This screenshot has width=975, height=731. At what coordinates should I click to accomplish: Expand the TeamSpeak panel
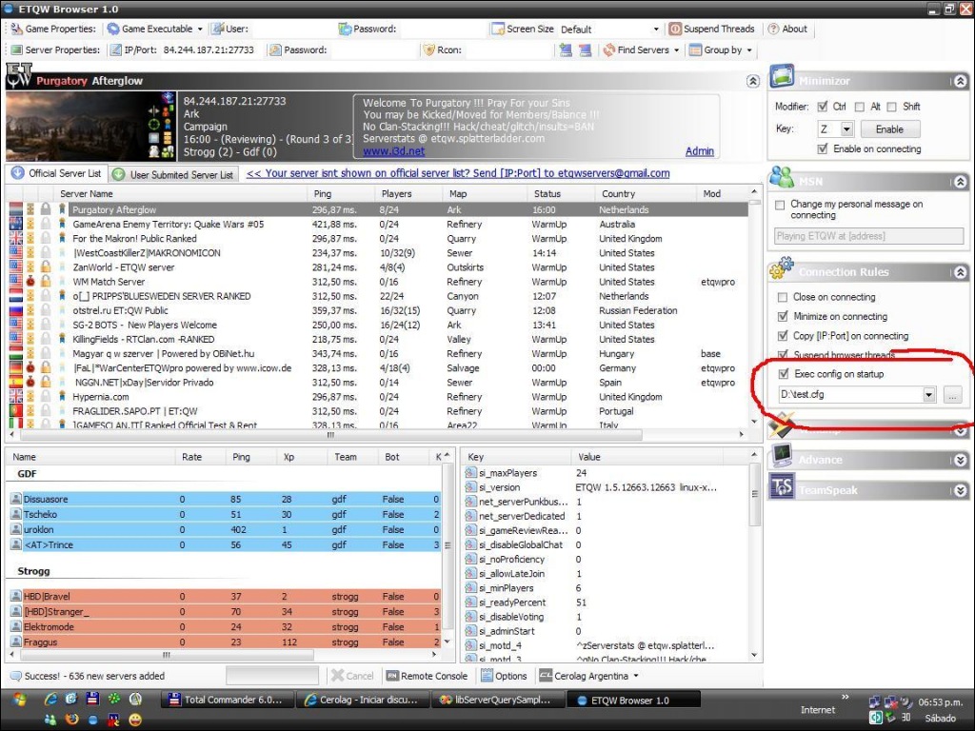click(960, 490)
